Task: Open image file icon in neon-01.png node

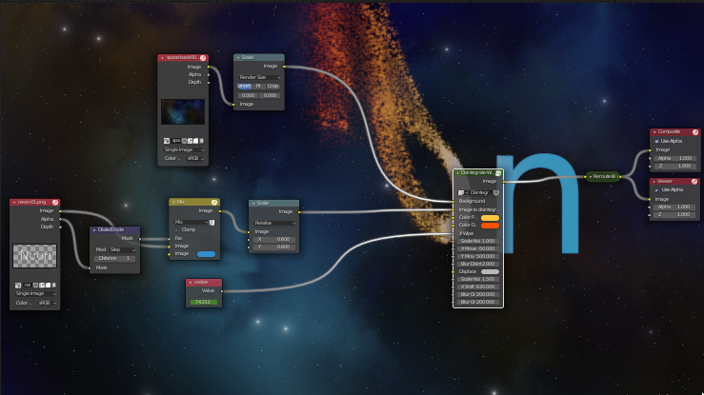Action: click(48, 286)
